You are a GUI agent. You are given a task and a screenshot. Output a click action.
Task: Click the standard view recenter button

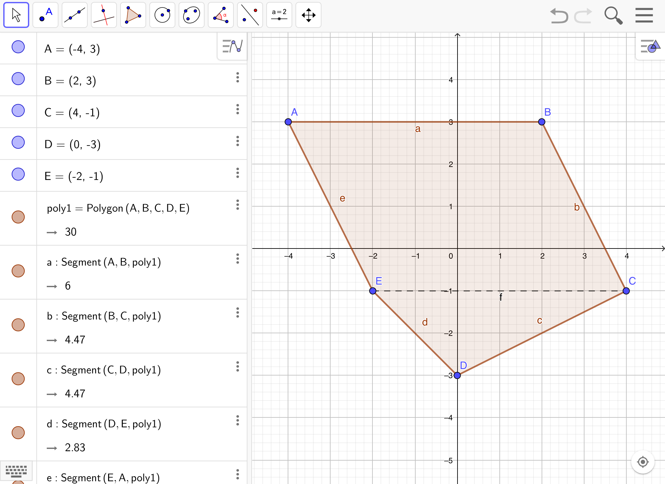(x=643, y=462)
